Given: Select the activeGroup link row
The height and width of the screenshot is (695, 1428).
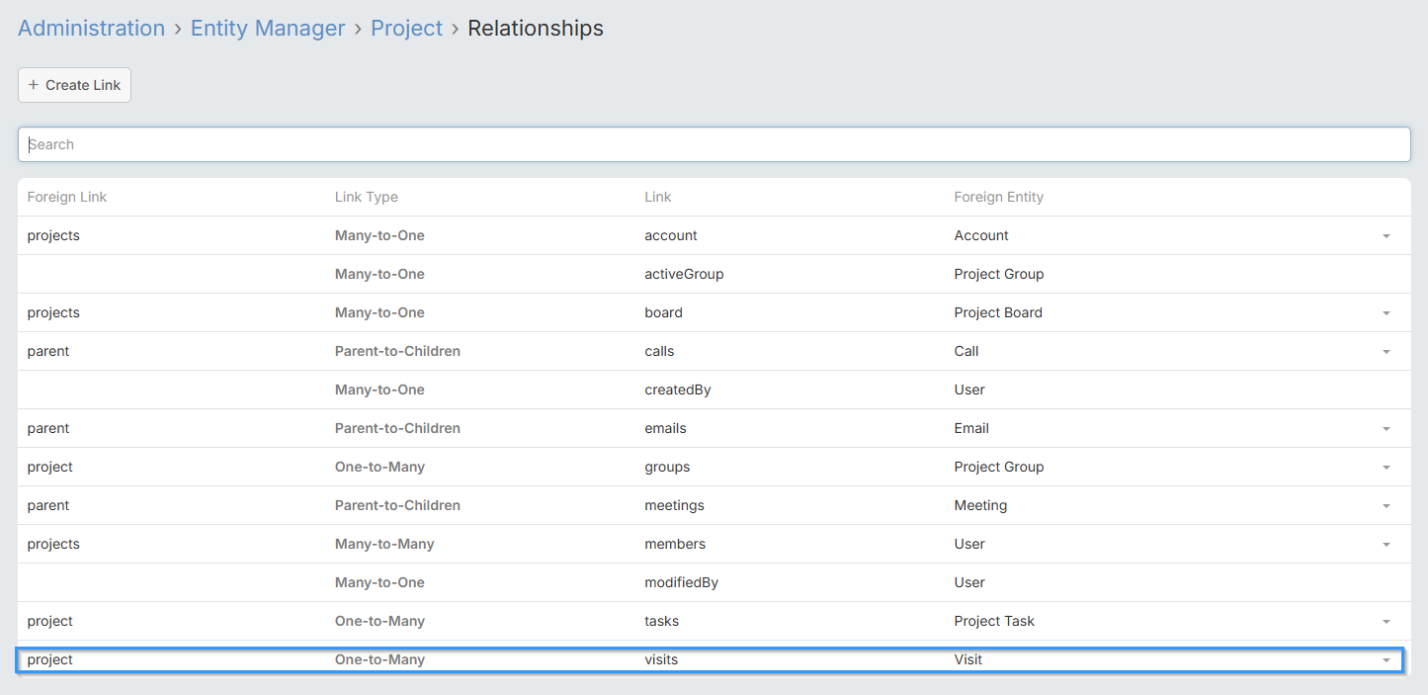Looking at the screenshot, I should pos(684,274).
